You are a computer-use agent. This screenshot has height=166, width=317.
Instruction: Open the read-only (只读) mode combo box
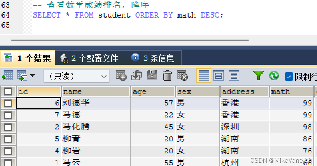(x=77, y=76)
